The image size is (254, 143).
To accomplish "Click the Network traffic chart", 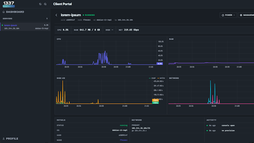I will coord(211,92).
